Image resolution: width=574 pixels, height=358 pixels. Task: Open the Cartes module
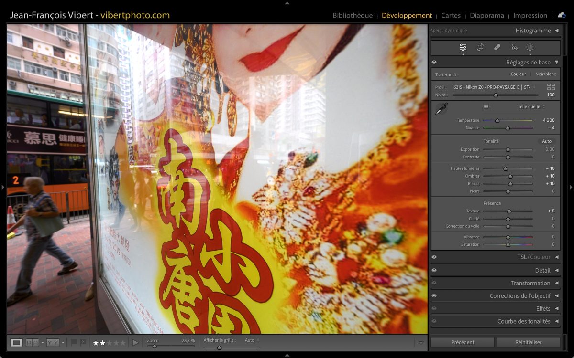(451, 15)
